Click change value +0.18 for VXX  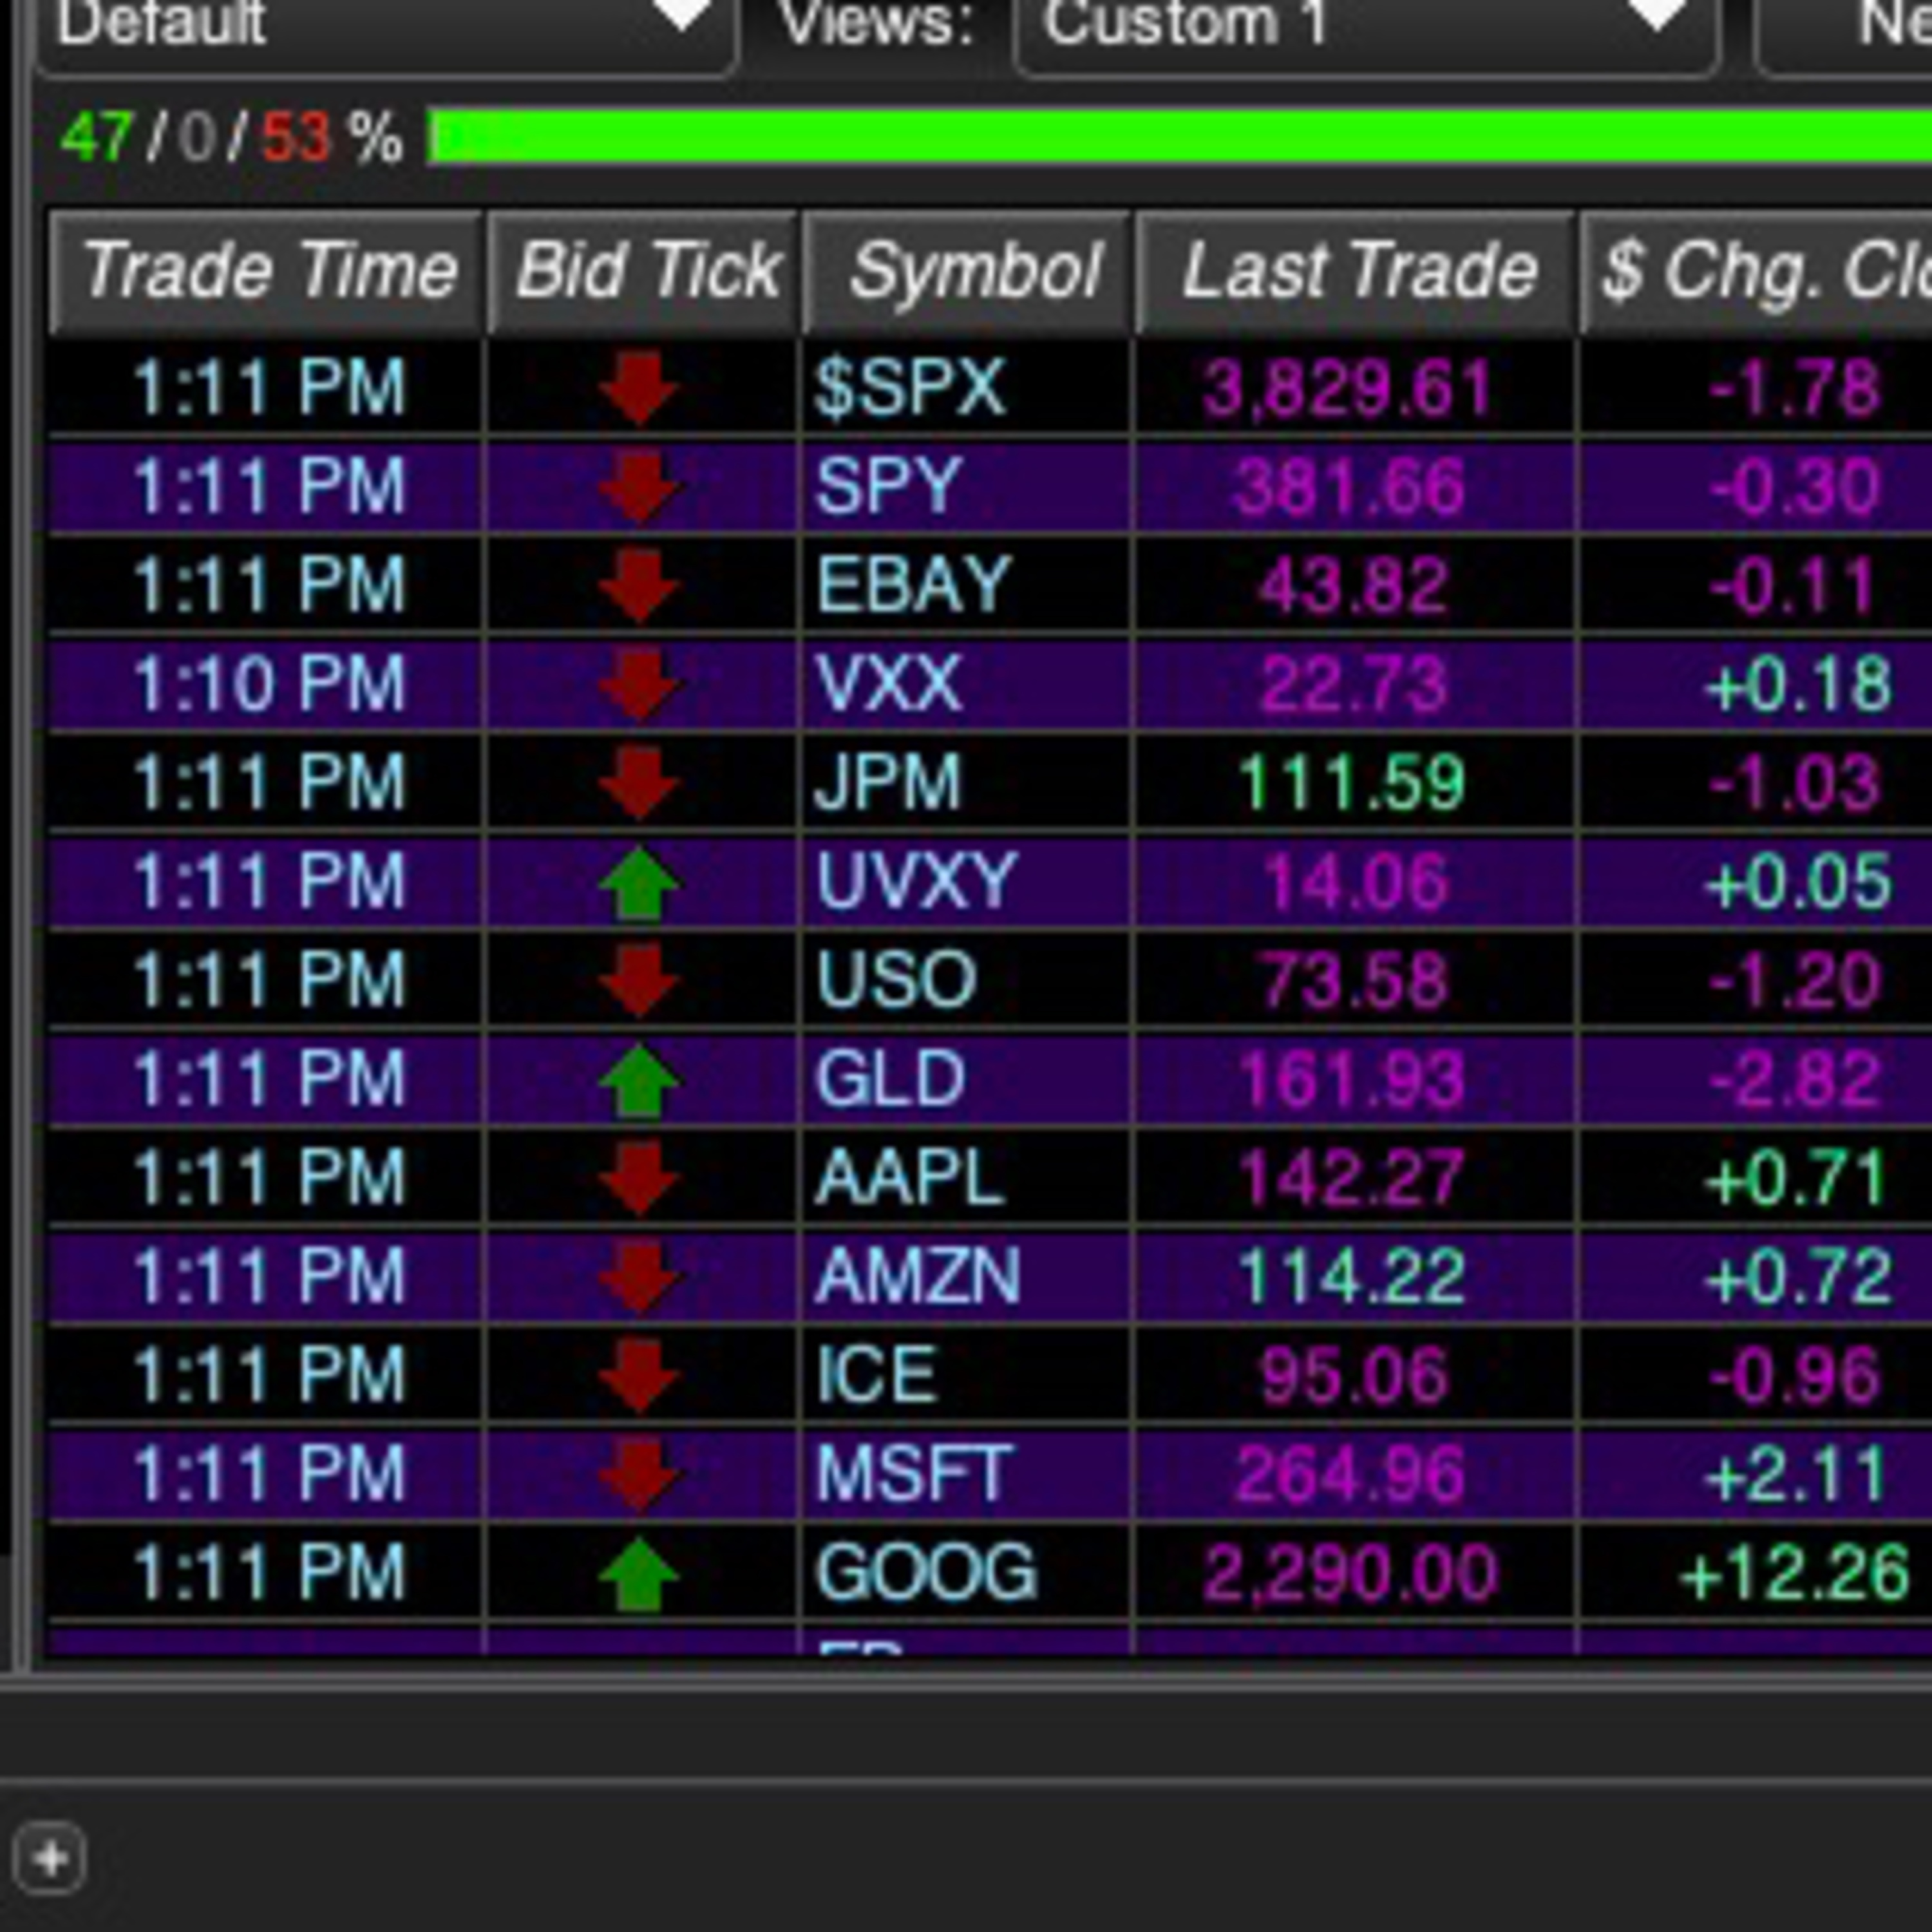(x=1798, y=685)
